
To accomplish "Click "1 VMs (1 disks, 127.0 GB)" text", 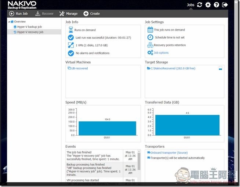I will (x=91, y=45).
